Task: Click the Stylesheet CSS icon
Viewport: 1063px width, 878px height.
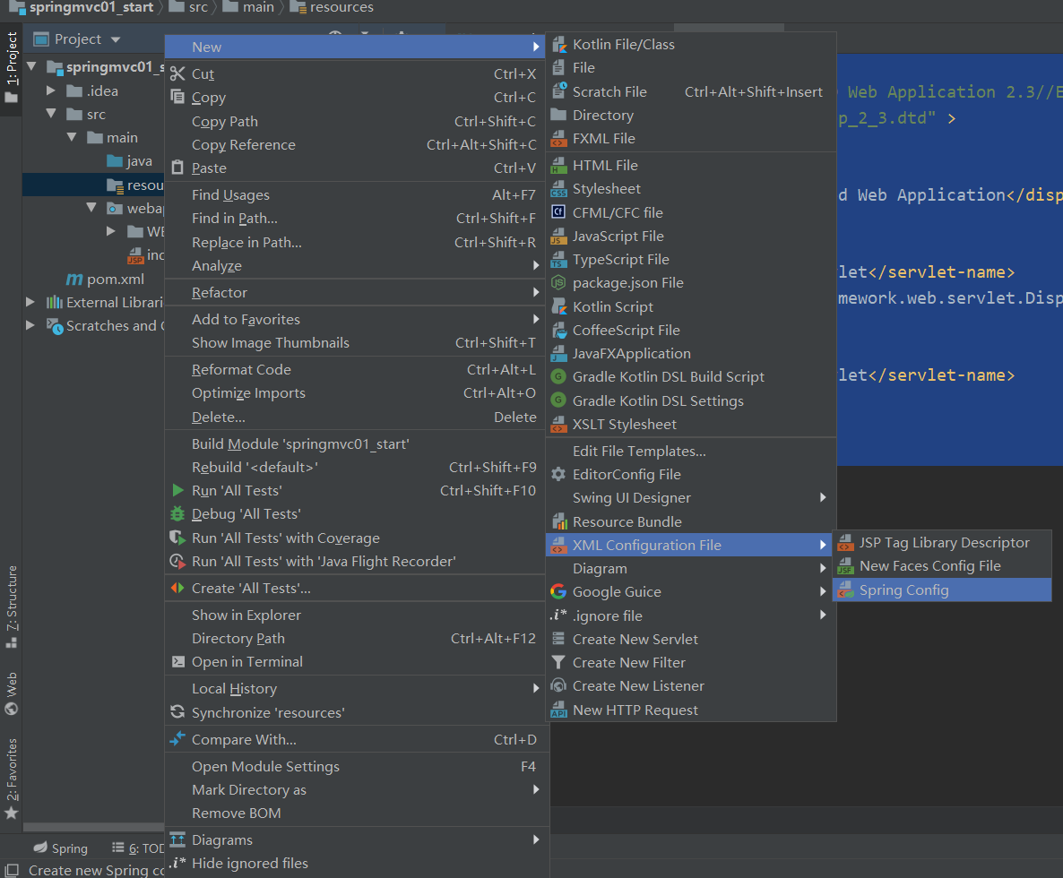Action: tap(558, 189)
